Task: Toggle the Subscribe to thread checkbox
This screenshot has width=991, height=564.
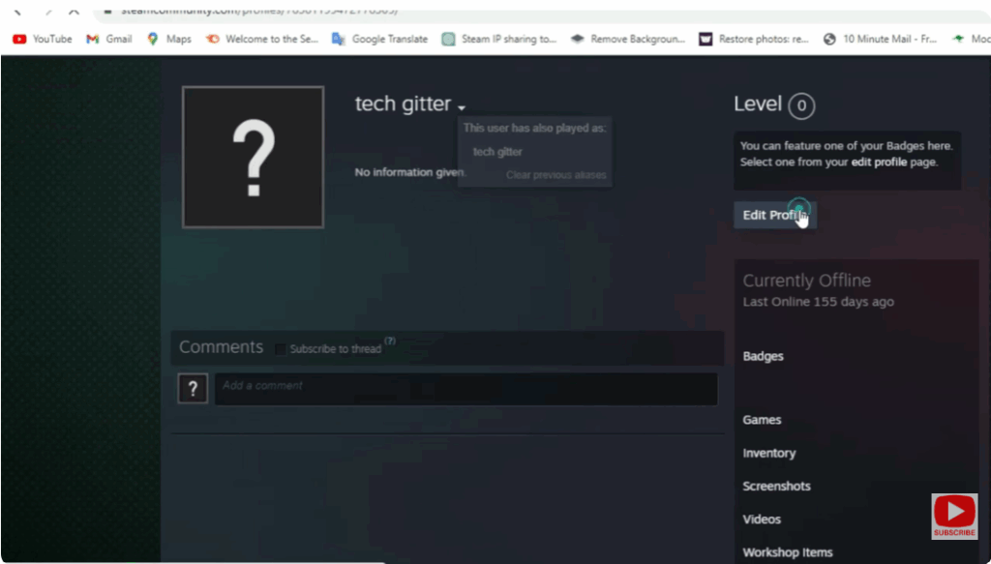Action: pyautogui.click(x=281, y=349)
